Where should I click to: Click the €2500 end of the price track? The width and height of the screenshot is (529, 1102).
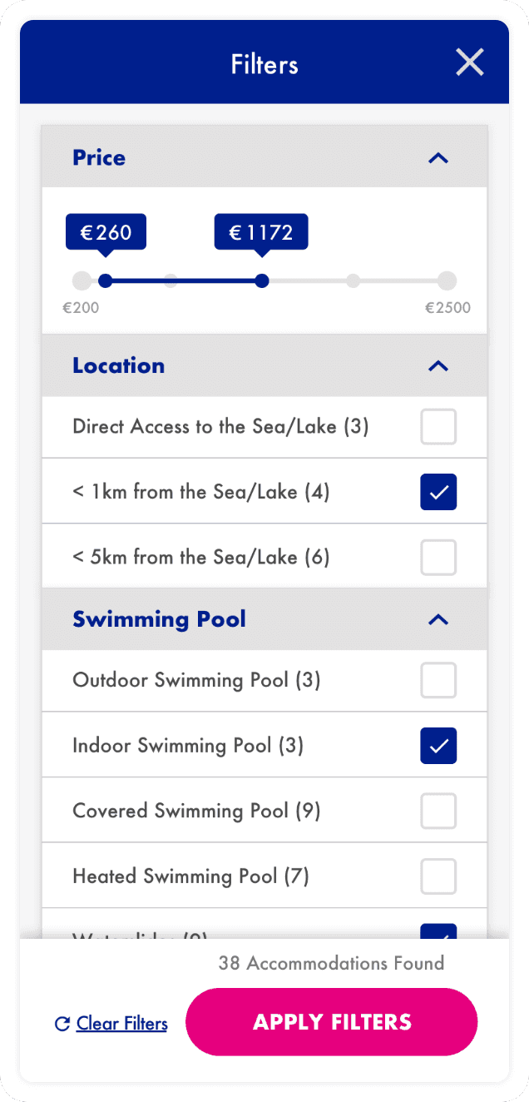tap(447, 280)
